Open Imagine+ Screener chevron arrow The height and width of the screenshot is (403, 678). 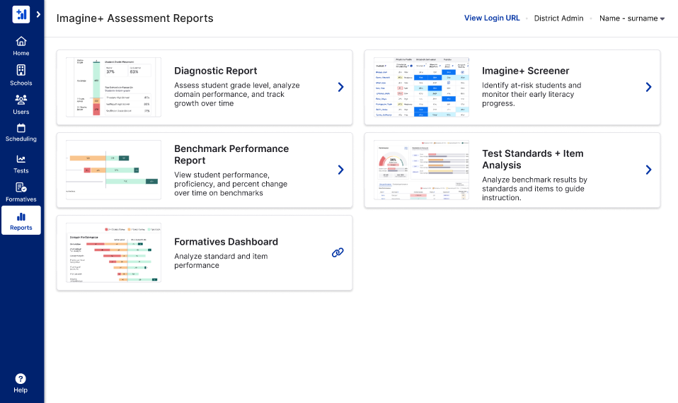tap(648, 87)
